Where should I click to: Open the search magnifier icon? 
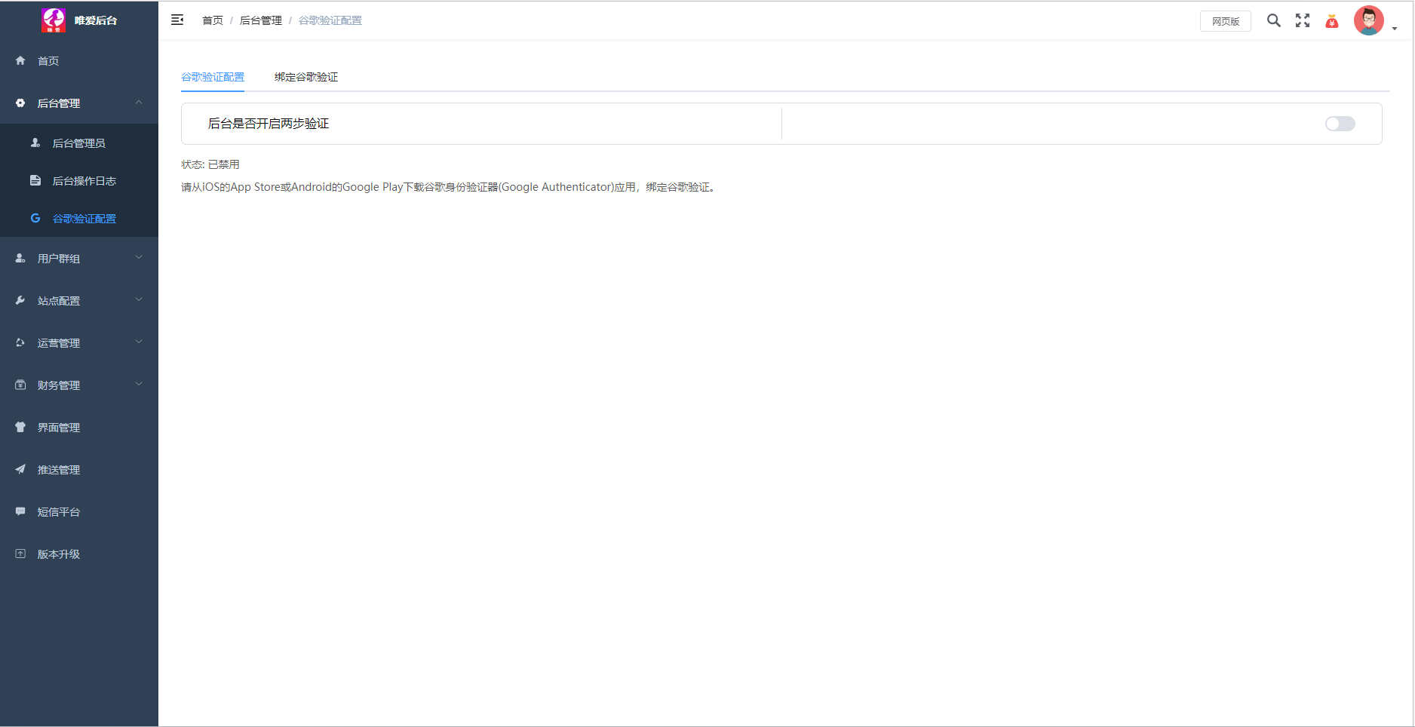click(1273, 20)
